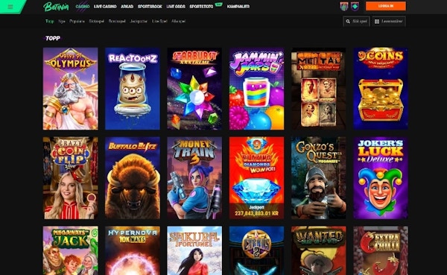
Task: Open the Reactoonz game tile
Action: (133, 89)
